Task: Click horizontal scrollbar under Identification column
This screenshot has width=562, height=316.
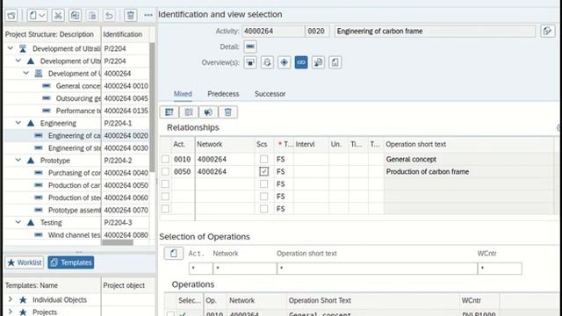Action: (118, 242)
